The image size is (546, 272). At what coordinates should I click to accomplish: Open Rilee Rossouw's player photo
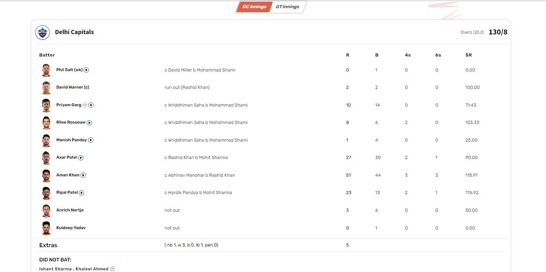tap(46, 123)
